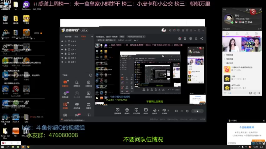Click the orange button in 今日福利通知 popup
This screenshot has height=149, width=266.
(x=258, y=141)
